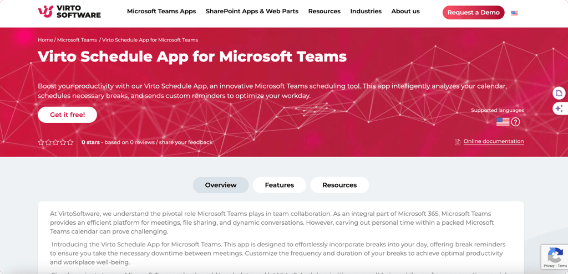Click the reCAPTCHA badge icon
The width and height of the screenshot is (568, 274).
pos(555,255)
